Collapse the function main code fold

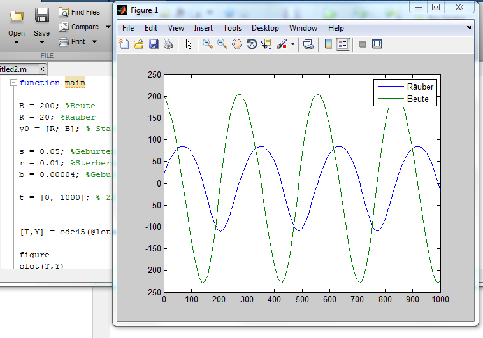13,83
